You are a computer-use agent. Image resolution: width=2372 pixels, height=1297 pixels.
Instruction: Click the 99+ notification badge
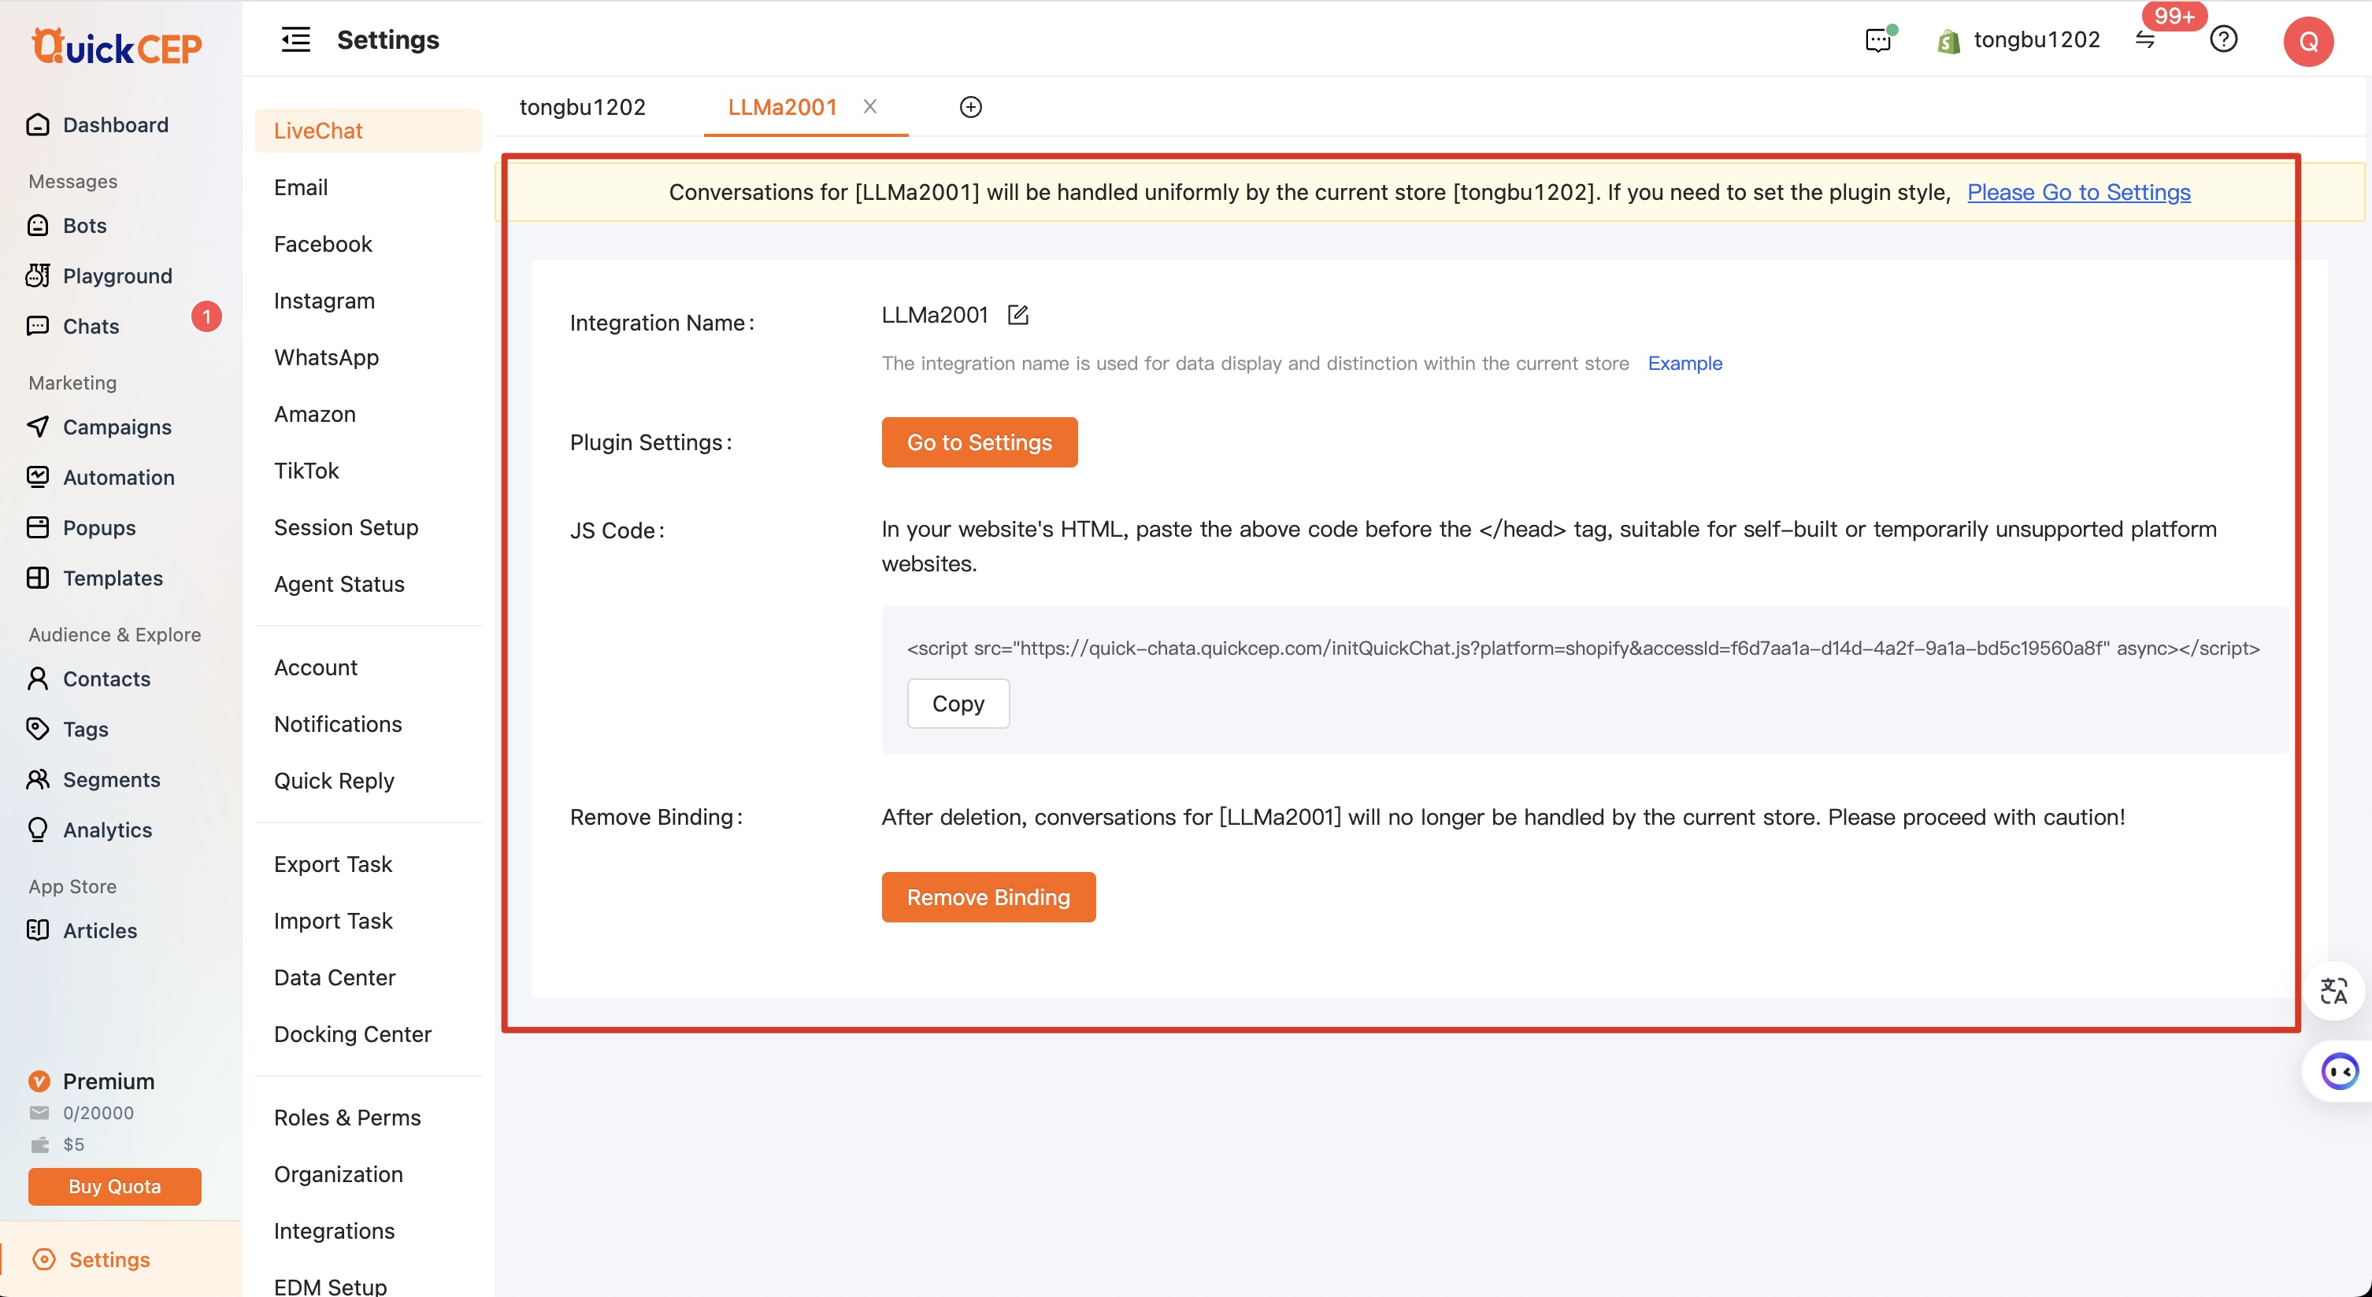2174,16
